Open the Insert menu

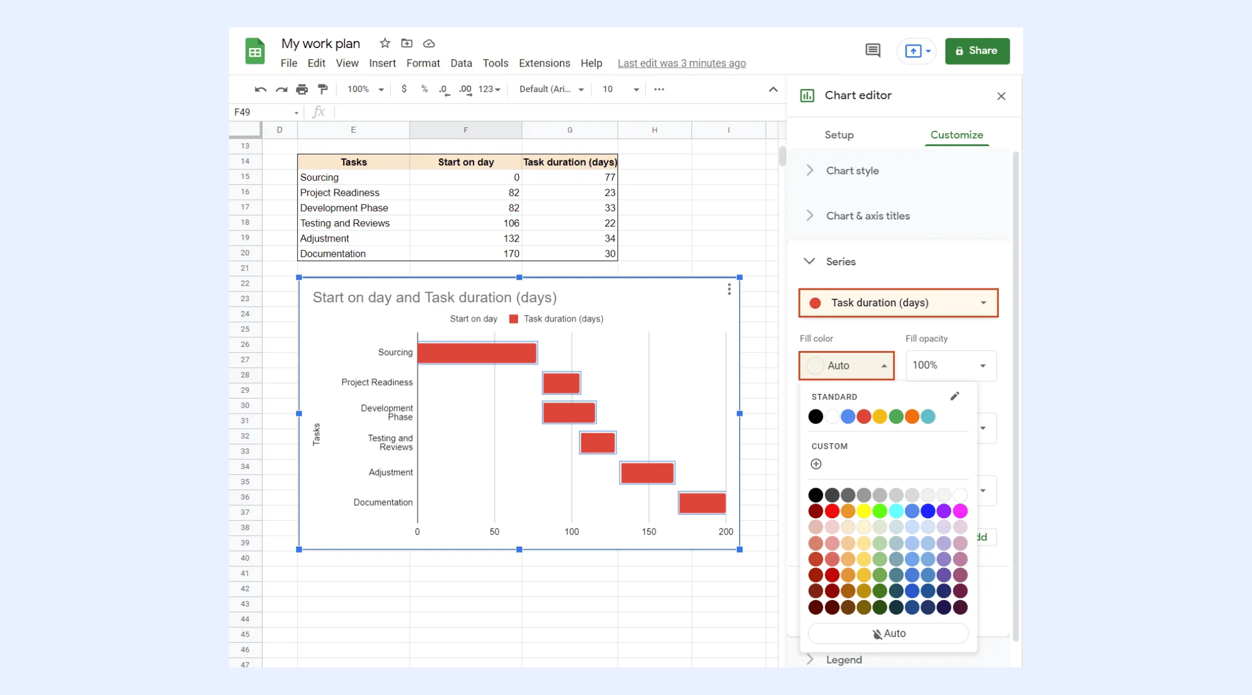pyautogui.click(x=382, y=63)
